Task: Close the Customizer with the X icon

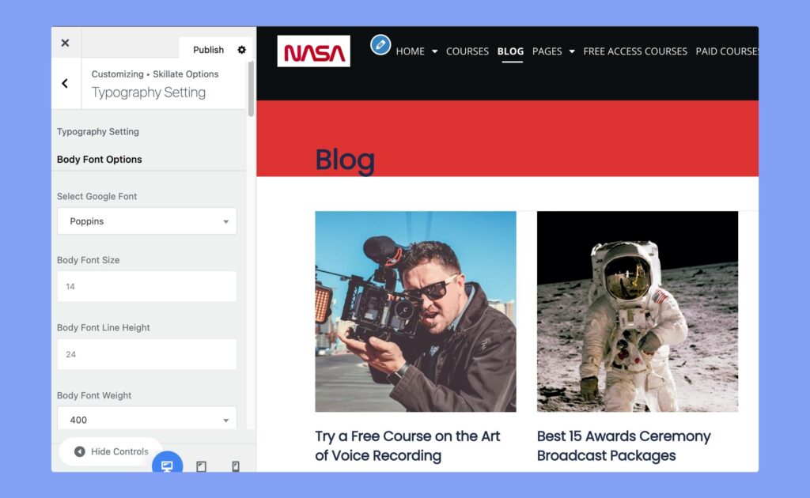Action: 66,43
